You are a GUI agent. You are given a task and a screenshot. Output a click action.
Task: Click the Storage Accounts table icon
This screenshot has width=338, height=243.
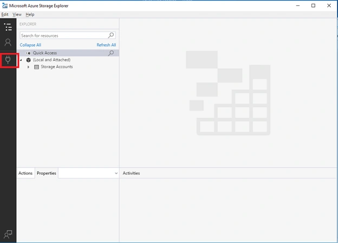37,67
